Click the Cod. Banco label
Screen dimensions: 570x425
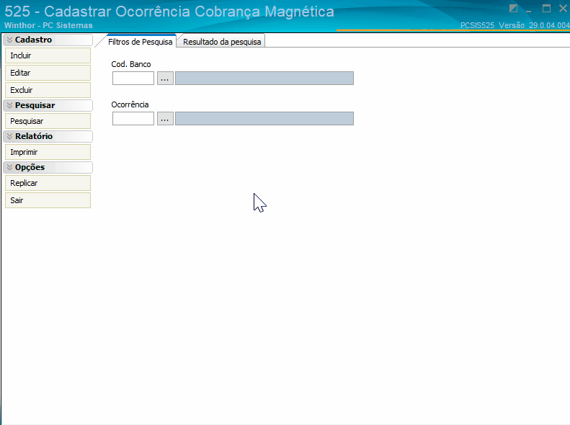click(131, 64)
